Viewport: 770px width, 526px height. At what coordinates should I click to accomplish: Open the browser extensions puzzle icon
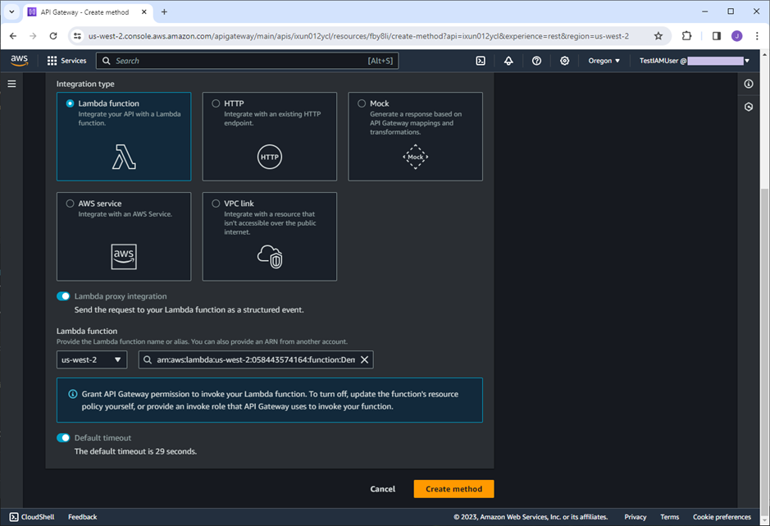[x=686, y=36]
